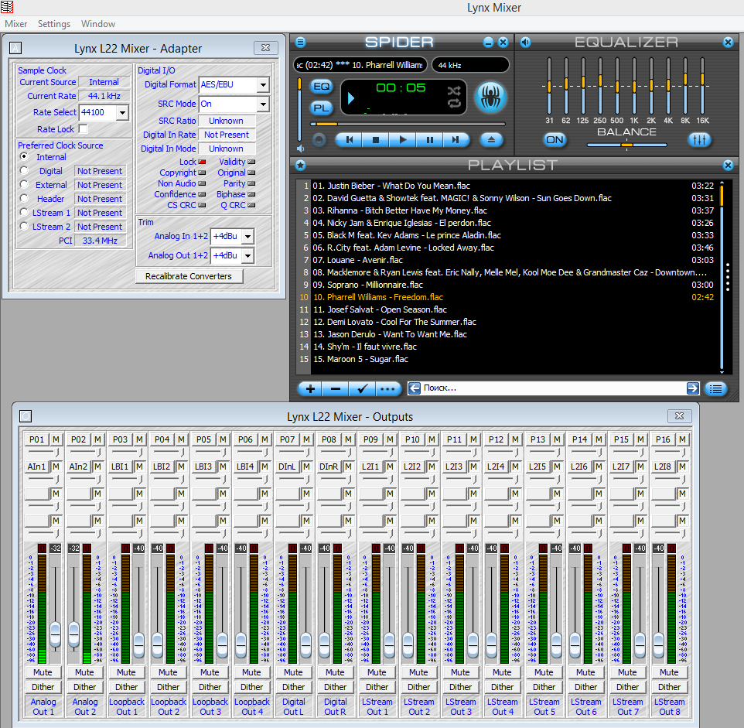744x728 pixels.
Task: Adjust the Analog Out 1 volume fader
Action: [56, 634]
